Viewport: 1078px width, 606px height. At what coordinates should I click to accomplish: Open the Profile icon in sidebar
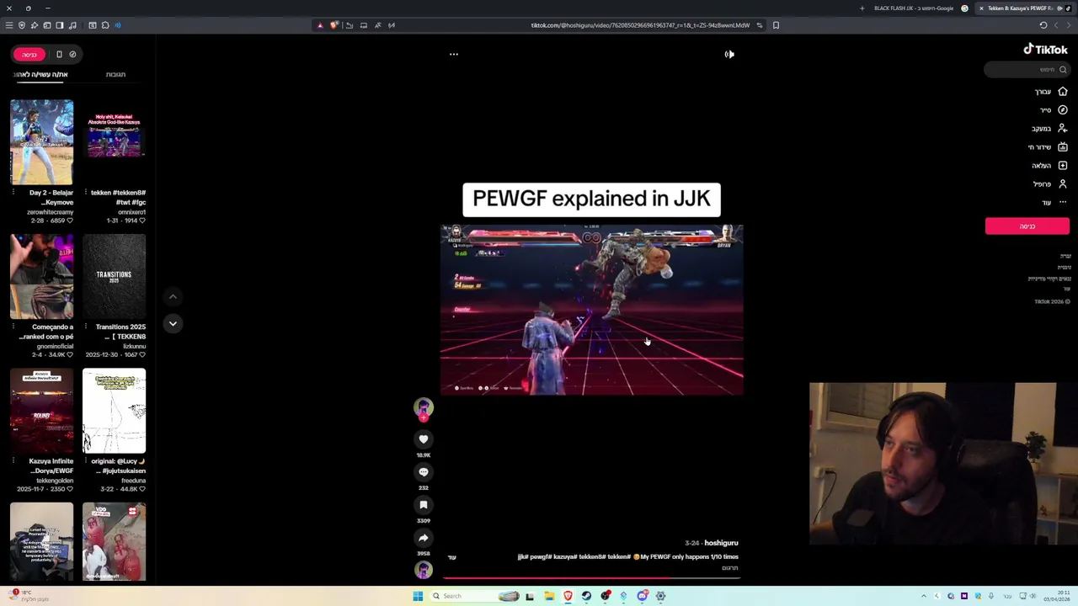point(1063,183)
